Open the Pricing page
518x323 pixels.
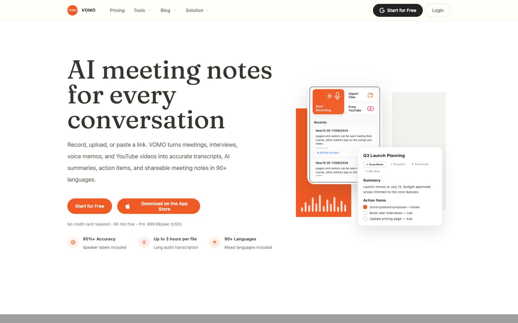(117, 10)
